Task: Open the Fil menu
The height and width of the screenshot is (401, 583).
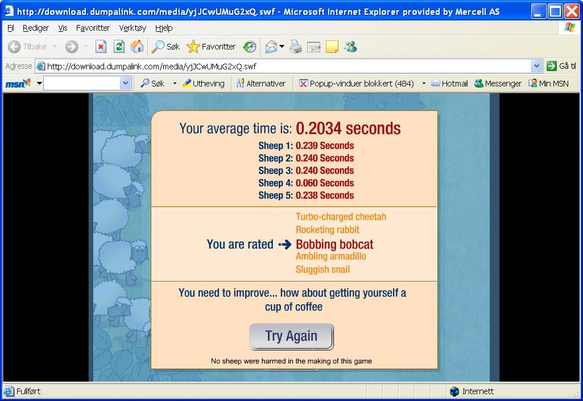Action: (11, 28)
